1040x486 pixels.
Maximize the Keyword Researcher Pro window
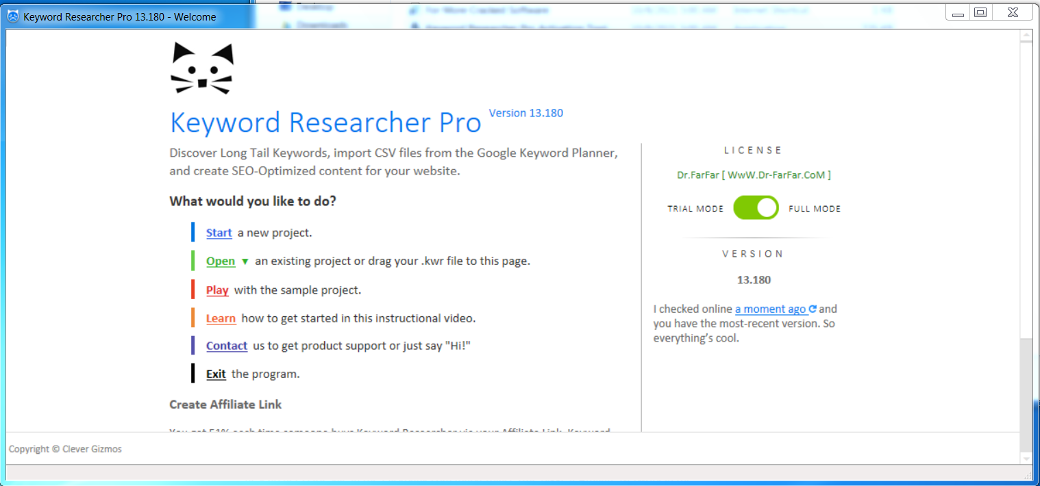tap(980, 12)
